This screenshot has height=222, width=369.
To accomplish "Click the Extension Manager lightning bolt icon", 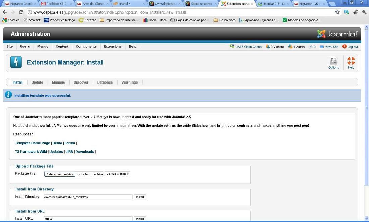I will pos(16,62).
